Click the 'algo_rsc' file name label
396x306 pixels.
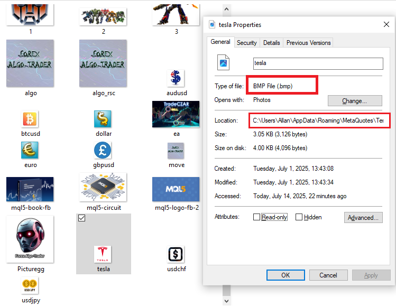click(x=104, y=93)
